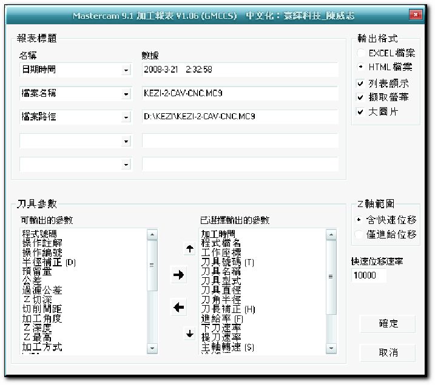Image resolution: width=435 pixels, height=385 pixels.
Task: Select Z 最高 in available parameters
Action: pos(38,337)
